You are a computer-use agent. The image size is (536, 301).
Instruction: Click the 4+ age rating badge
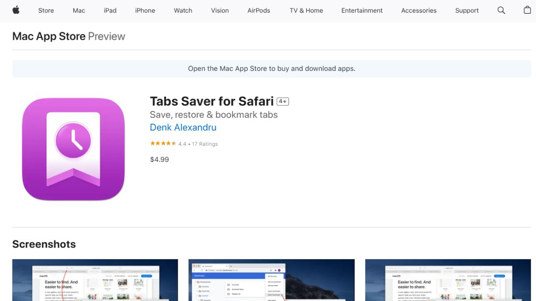(283, 101)
